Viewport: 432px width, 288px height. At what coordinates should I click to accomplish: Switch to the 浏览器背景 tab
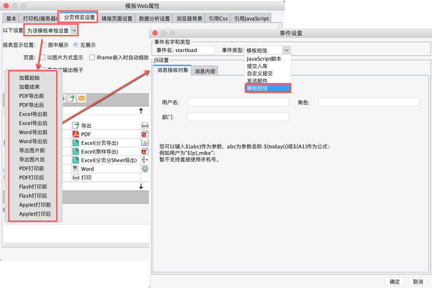pyautogui.click(x=189, y=19)
